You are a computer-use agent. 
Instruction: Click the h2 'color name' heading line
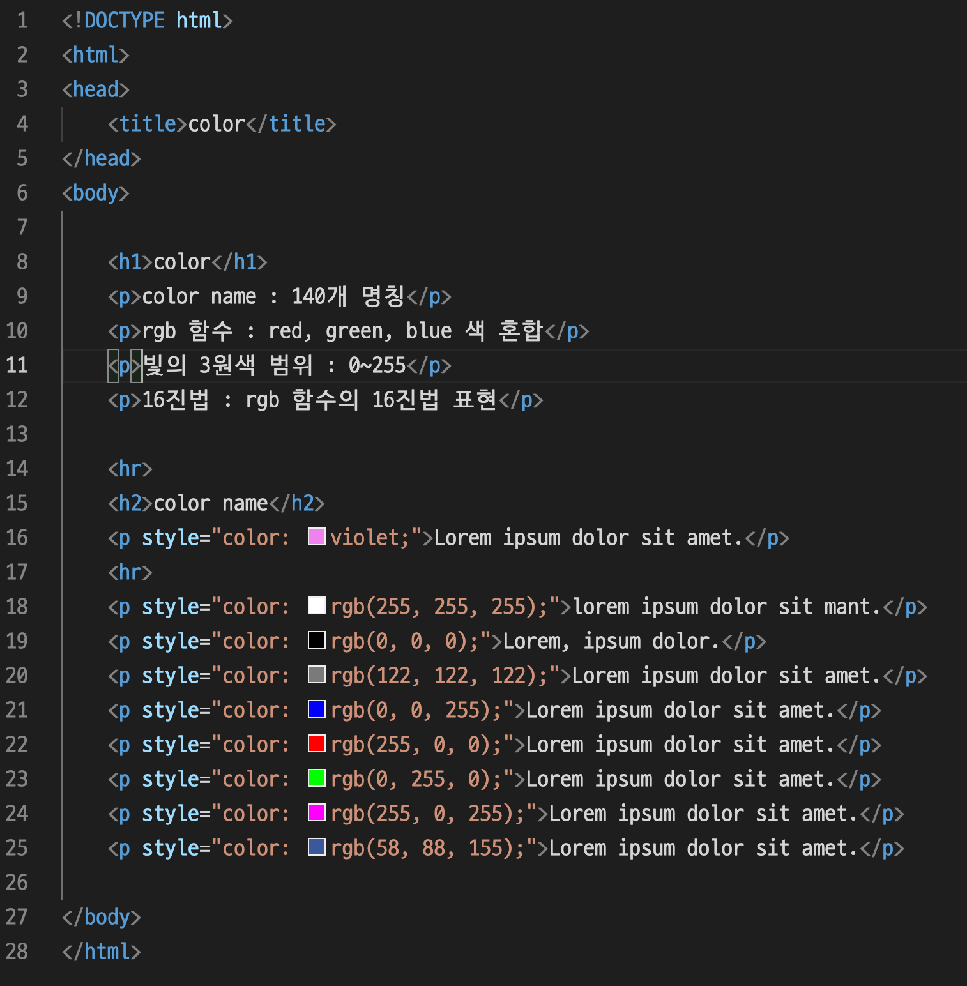(x=217, y=503)
